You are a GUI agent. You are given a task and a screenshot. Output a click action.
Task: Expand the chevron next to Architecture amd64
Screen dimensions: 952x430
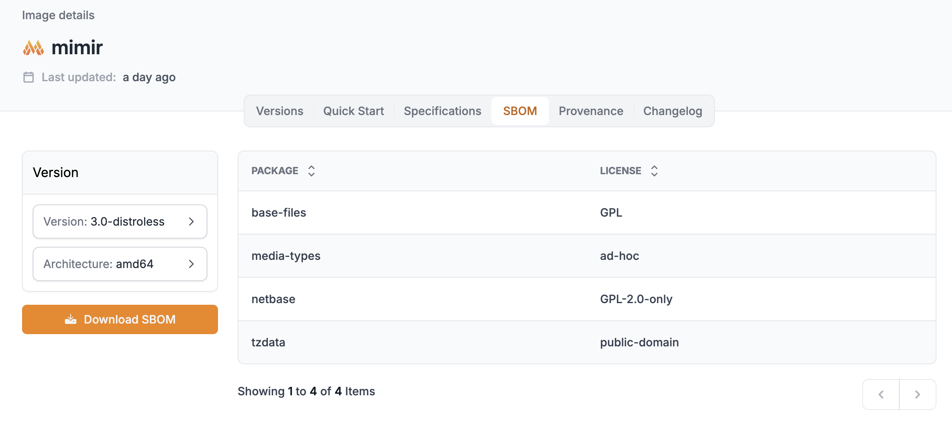(x=191, y=264)
